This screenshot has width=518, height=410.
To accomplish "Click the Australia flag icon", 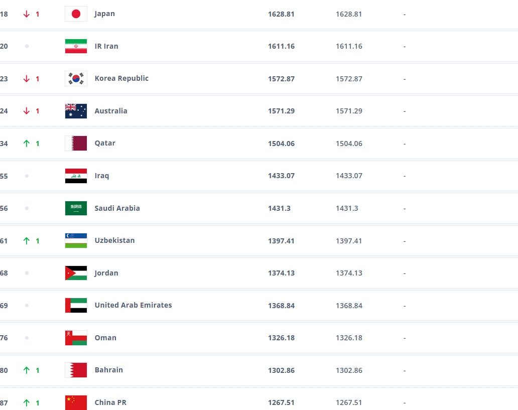I will (x=76, y=111).
